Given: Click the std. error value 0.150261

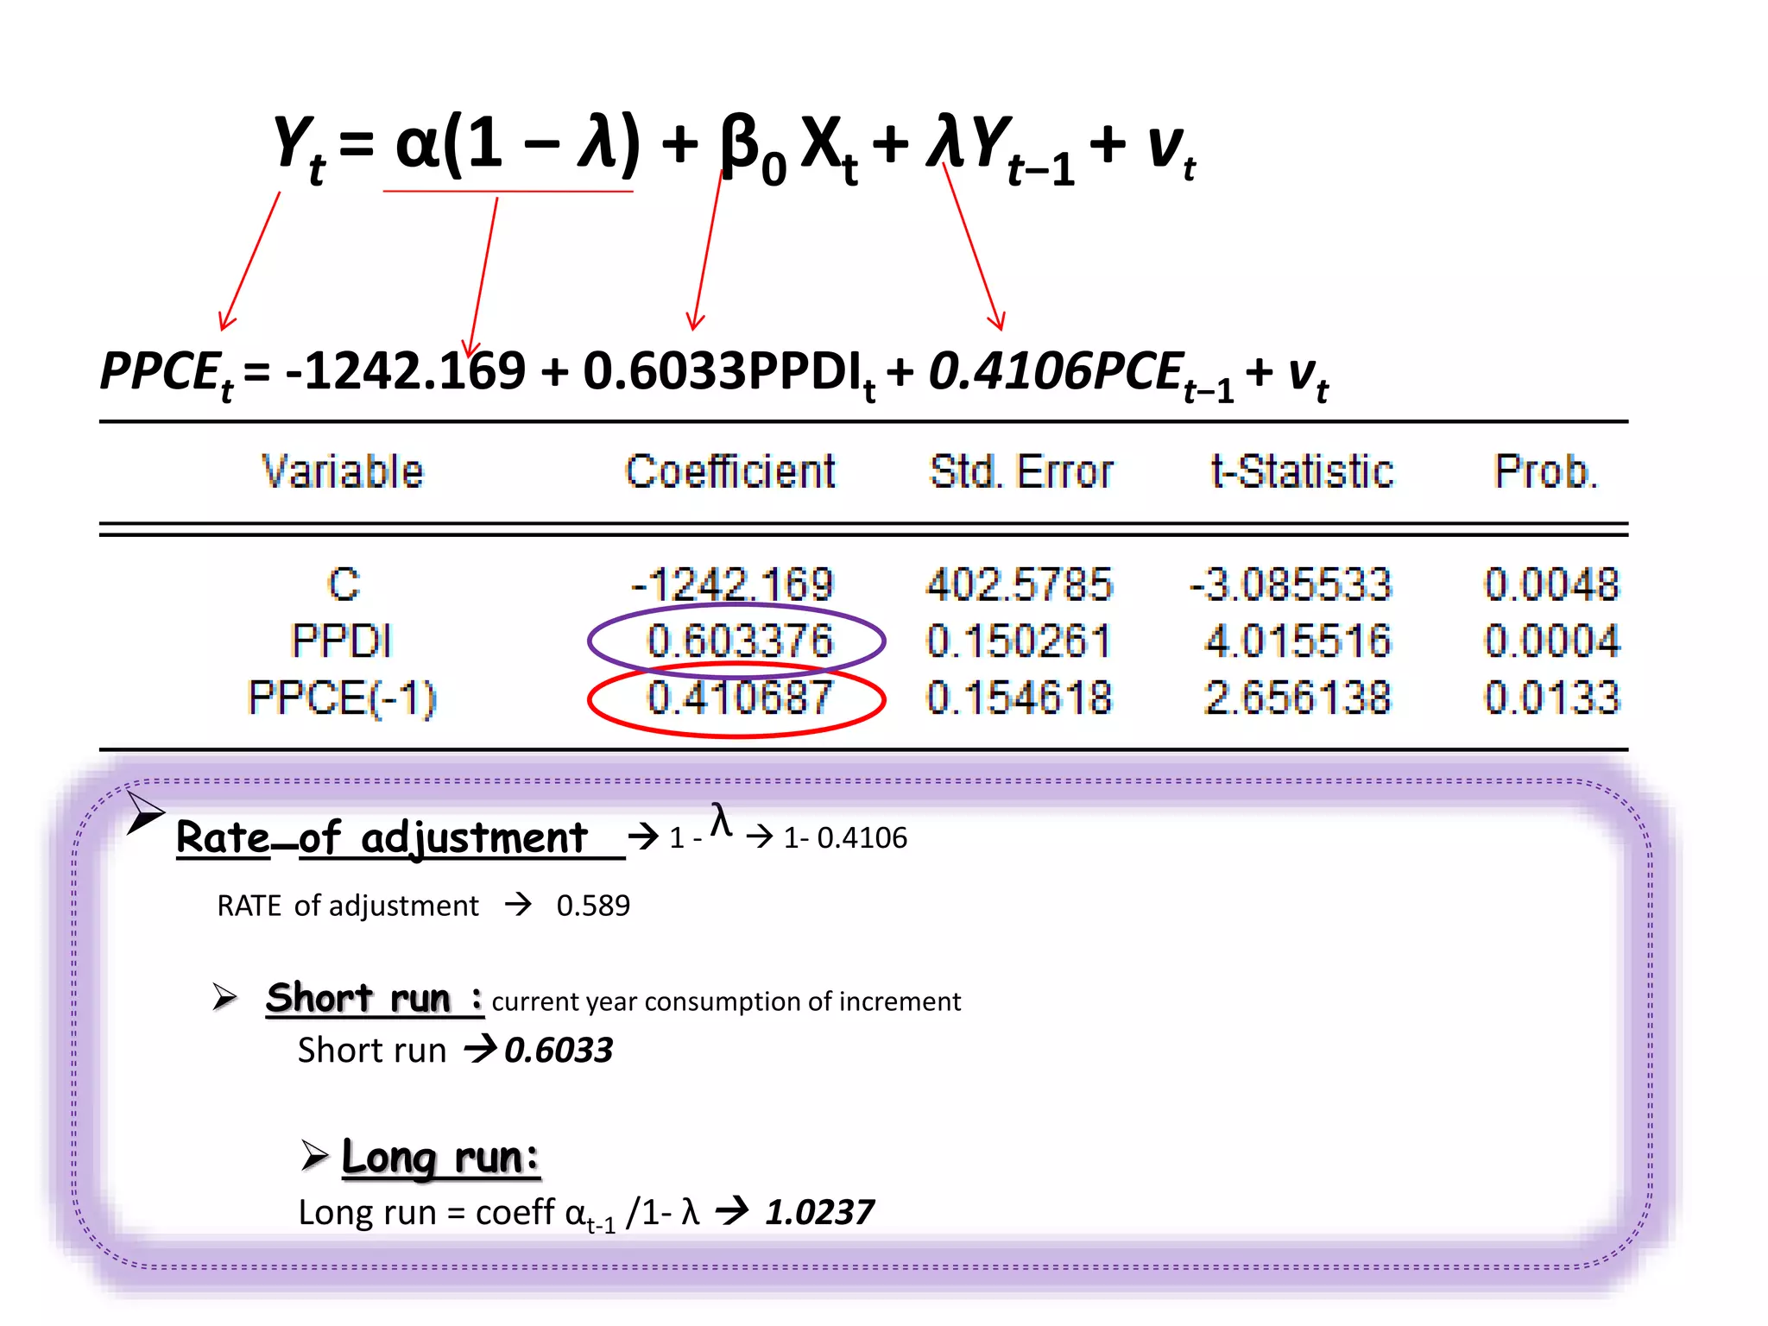Looking at the screenshot, I should coord(1019,641).
